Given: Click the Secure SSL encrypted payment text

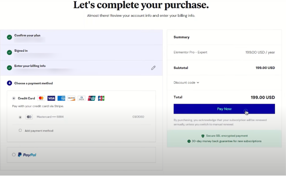Looking at the screenshot, I should coord(227,136).
